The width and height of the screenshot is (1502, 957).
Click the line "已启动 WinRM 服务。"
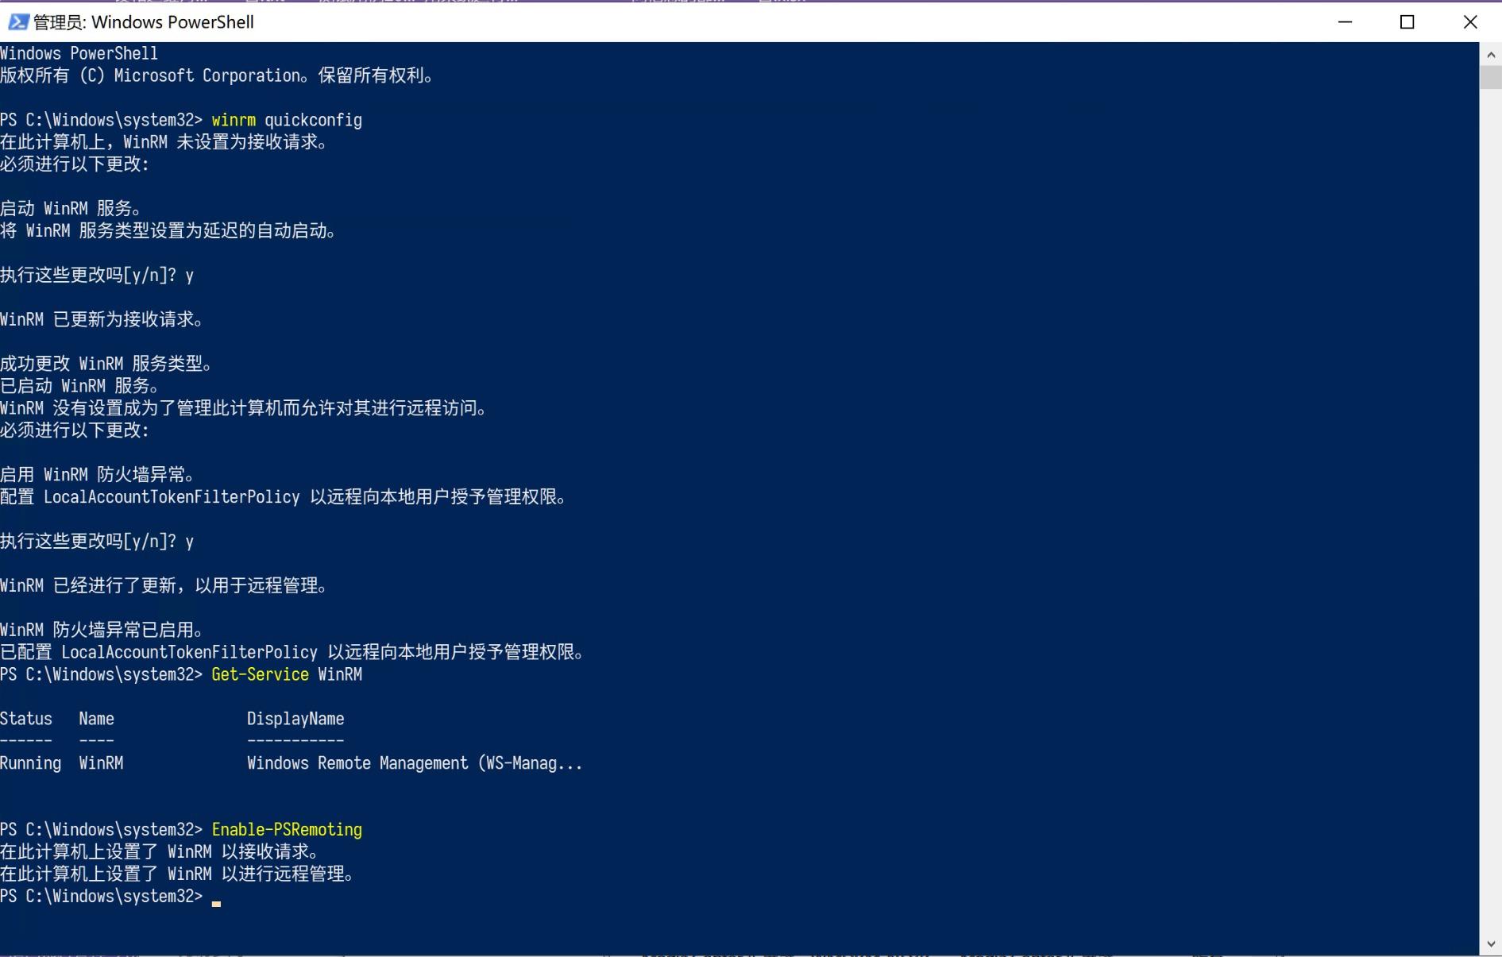pyautogui.click(x=80, y=386)
